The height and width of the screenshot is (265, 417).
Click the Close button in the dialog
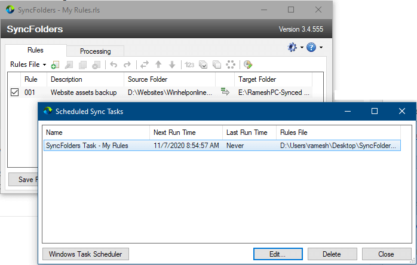(x=387, y=254)
